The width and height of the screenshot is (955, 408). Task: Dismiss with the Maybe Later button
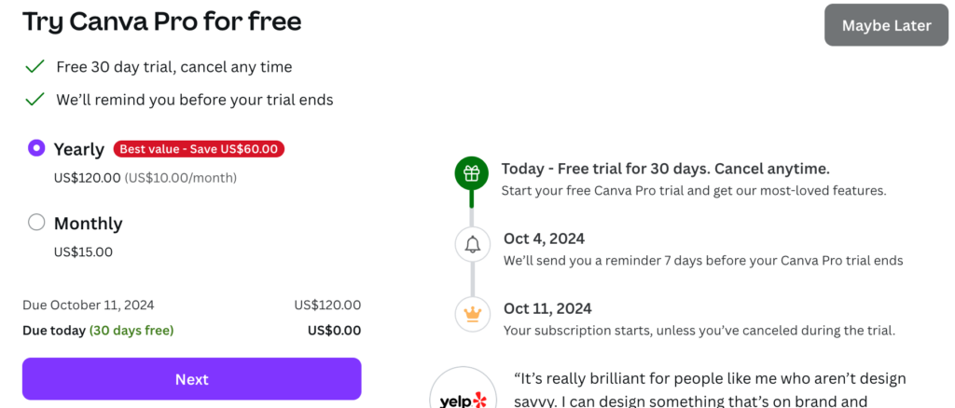886,25
